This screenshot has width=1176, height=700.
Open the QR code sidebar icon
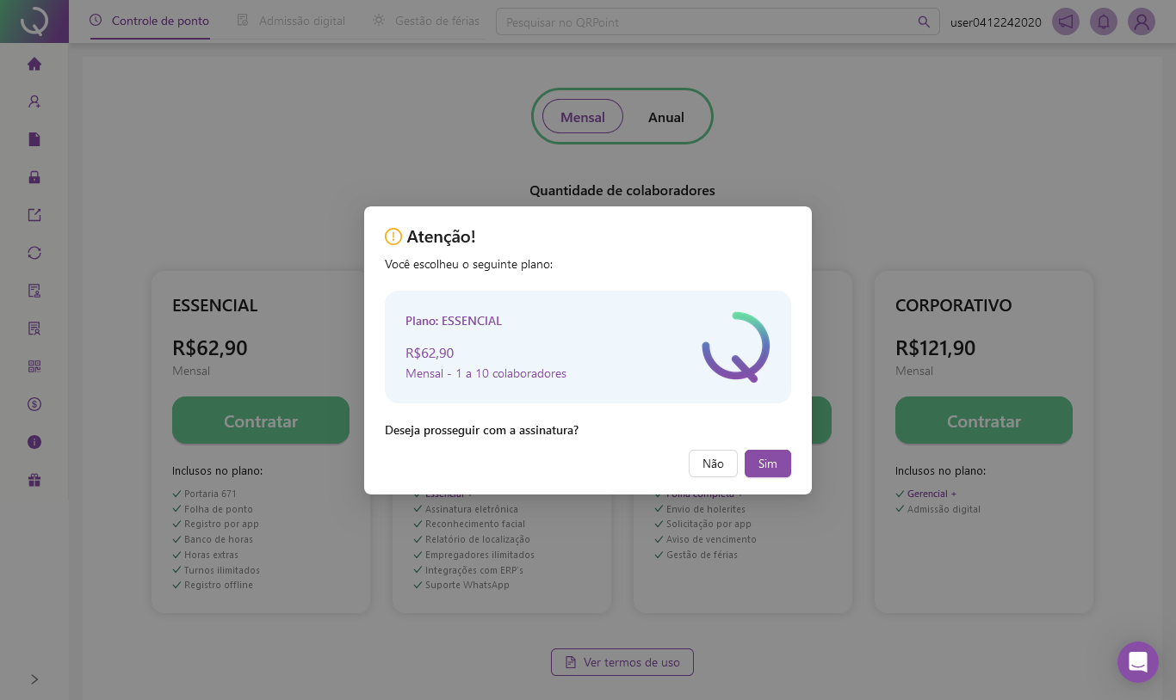point(34,366)
